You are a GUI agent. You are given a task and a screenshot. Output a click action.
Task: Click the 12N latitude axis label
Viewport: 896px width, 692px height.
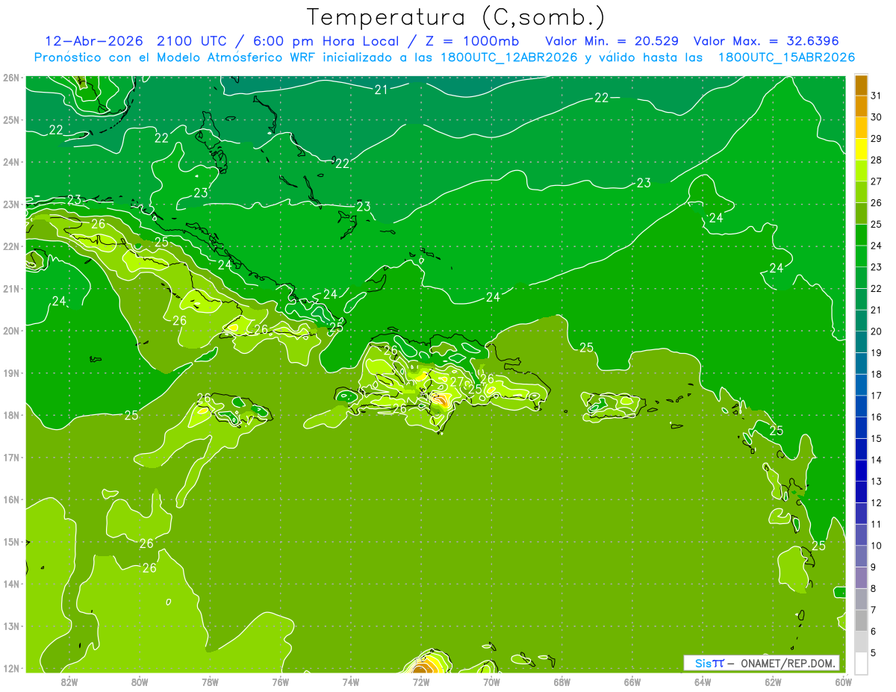(x=10, y=668)
